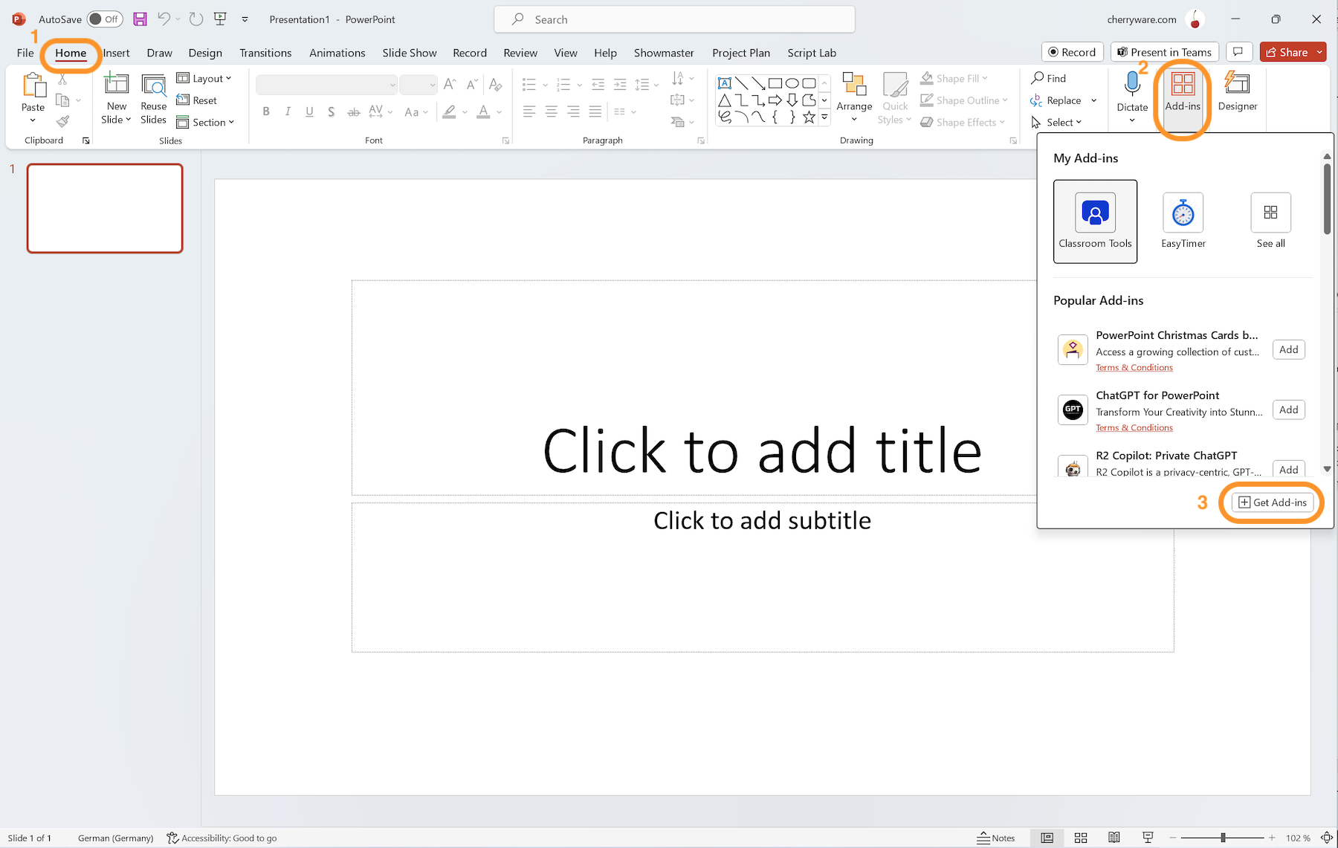Click the Get Add-ins button
1338x848 pixels.
click(x=1273, y=502)
